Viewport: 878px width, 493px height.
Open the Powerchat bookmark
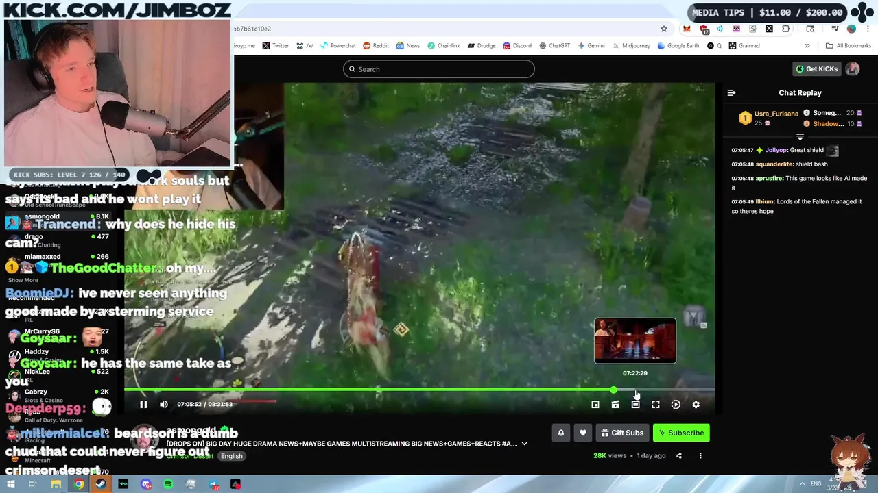(x=337, y=46)
